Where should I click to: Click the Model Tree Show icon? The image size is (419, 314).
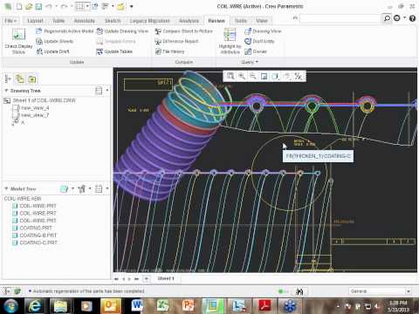coord(64,189)
